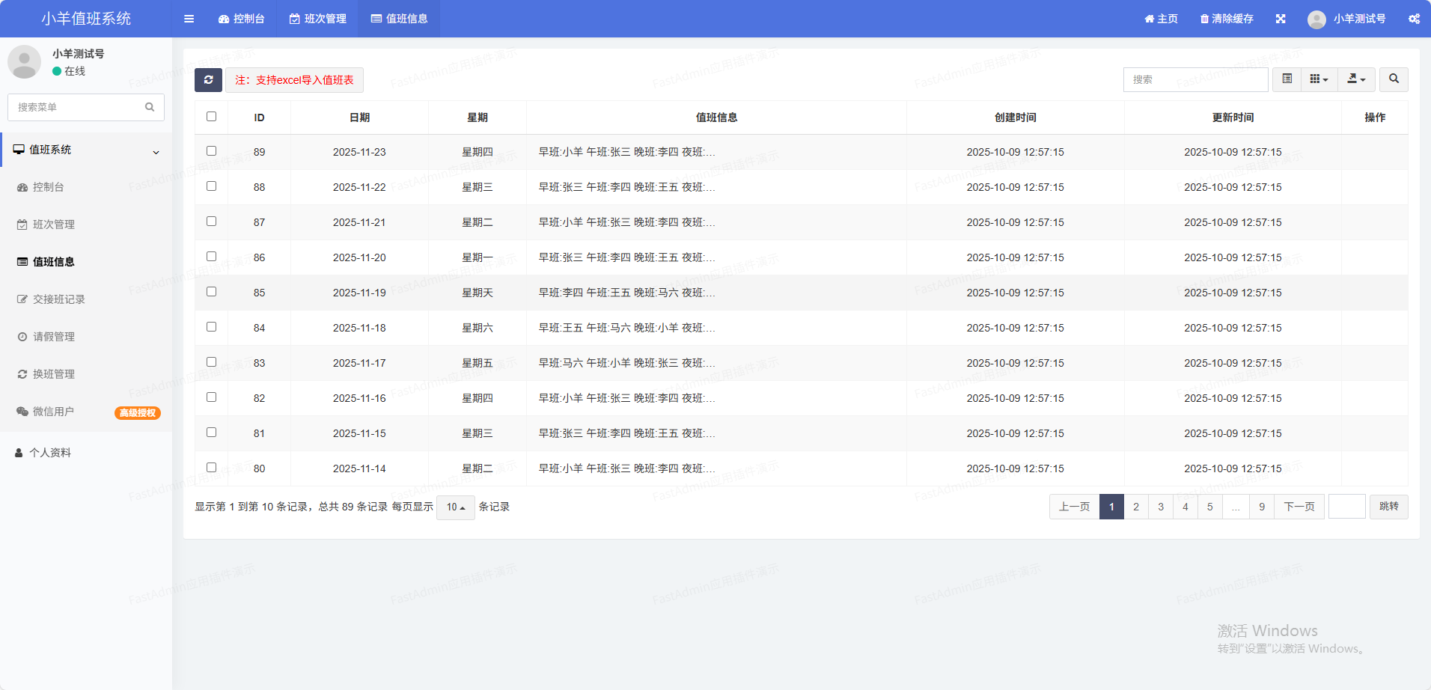Select checkbox for row ID 89

(211, 151)
